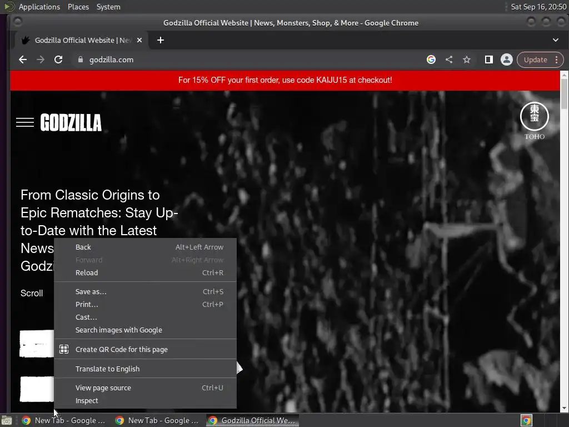
Task: Choose Search images with Google
Action: coord(145,330)
